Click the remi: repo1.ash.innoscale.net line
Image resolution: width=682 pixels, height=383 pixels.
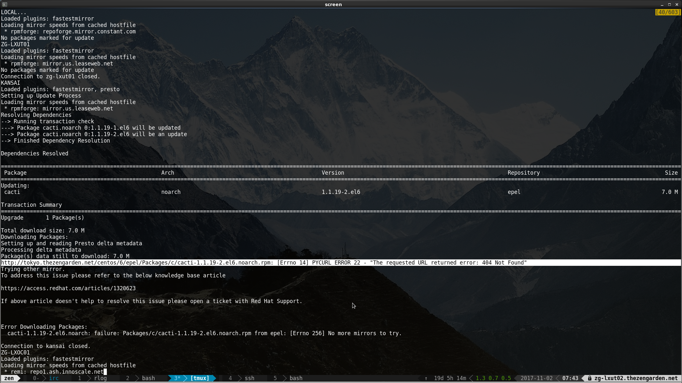54,372
